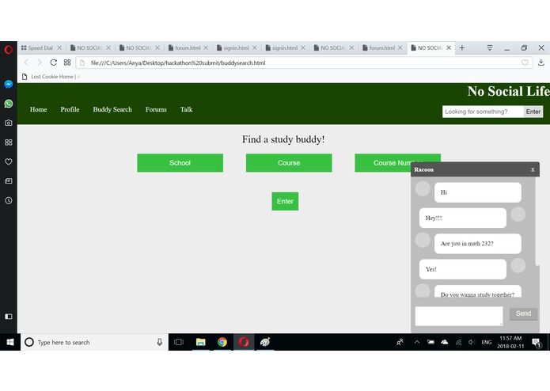Screen dimensions: 550x391
Task: Send the chat message with the Send button
Action: [523, 313]
